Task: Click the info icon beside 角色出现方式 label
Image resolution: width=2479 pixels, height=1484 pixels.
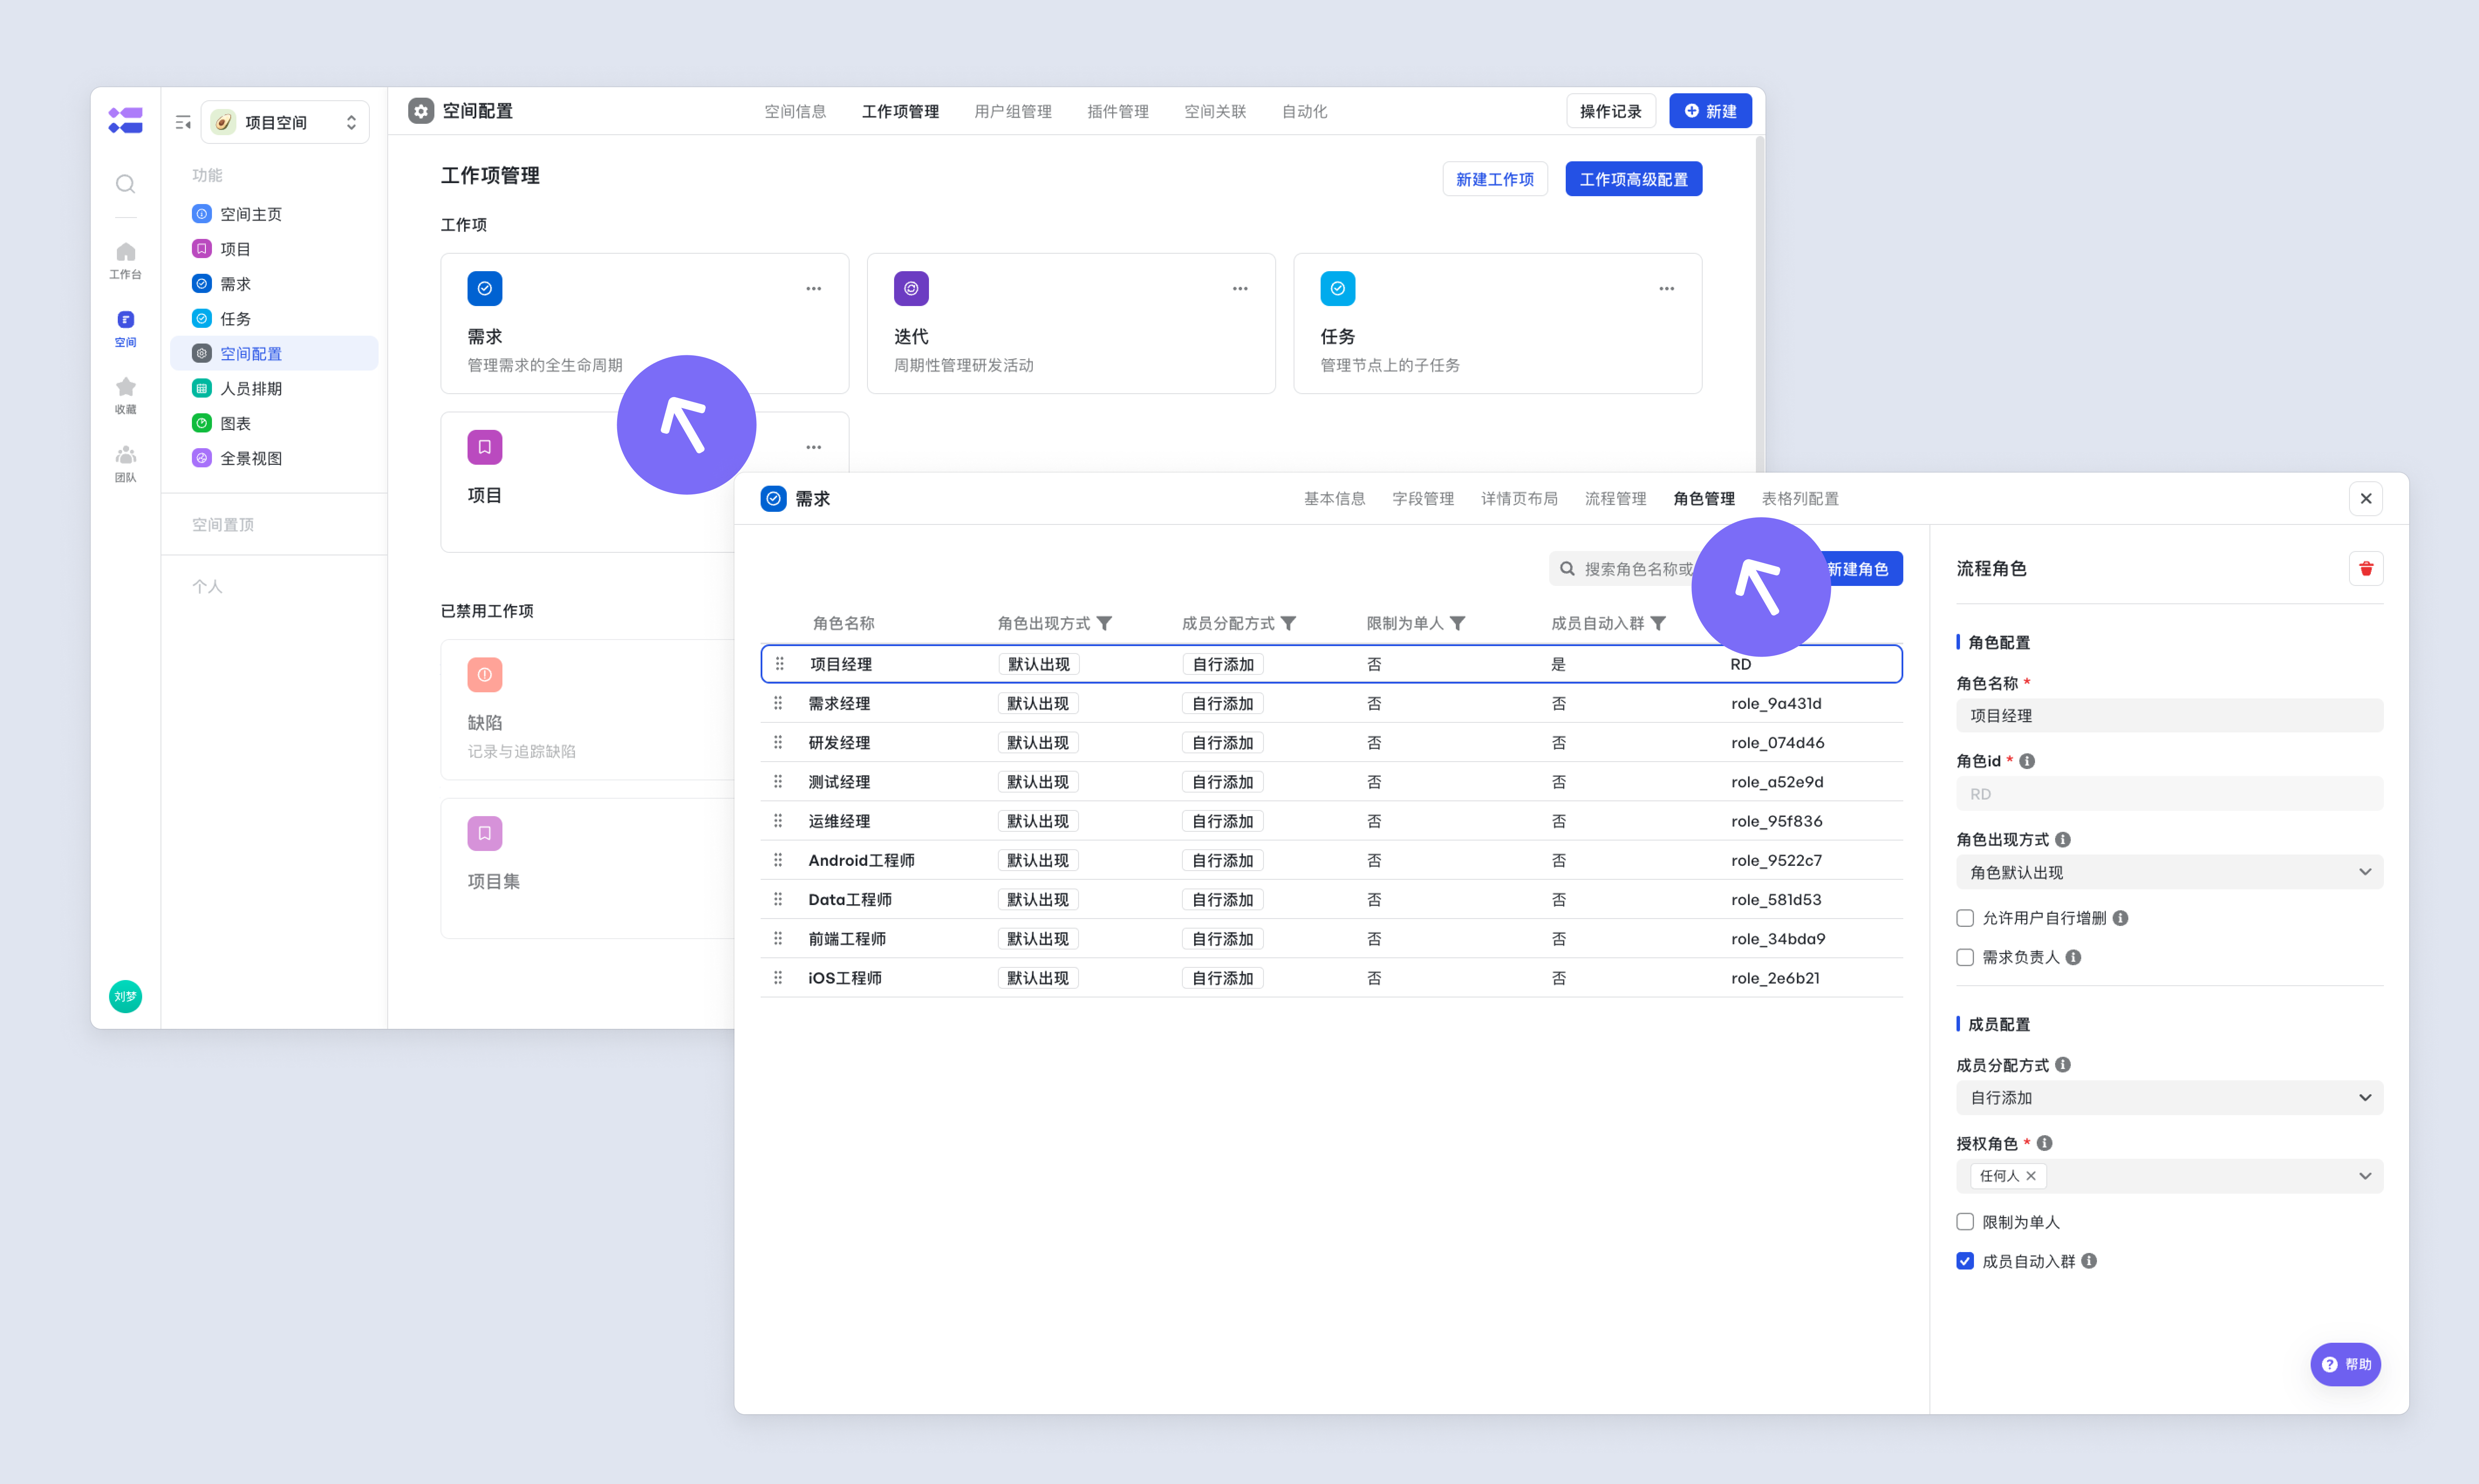Action: click(2063, 840)
